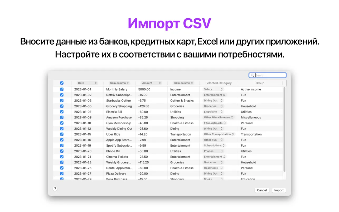
Task: Click the Amazon Purchase description cell
Action: (119, 117)
